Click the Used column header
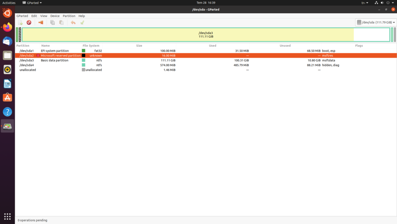The image size is (397, 224). 213,46
